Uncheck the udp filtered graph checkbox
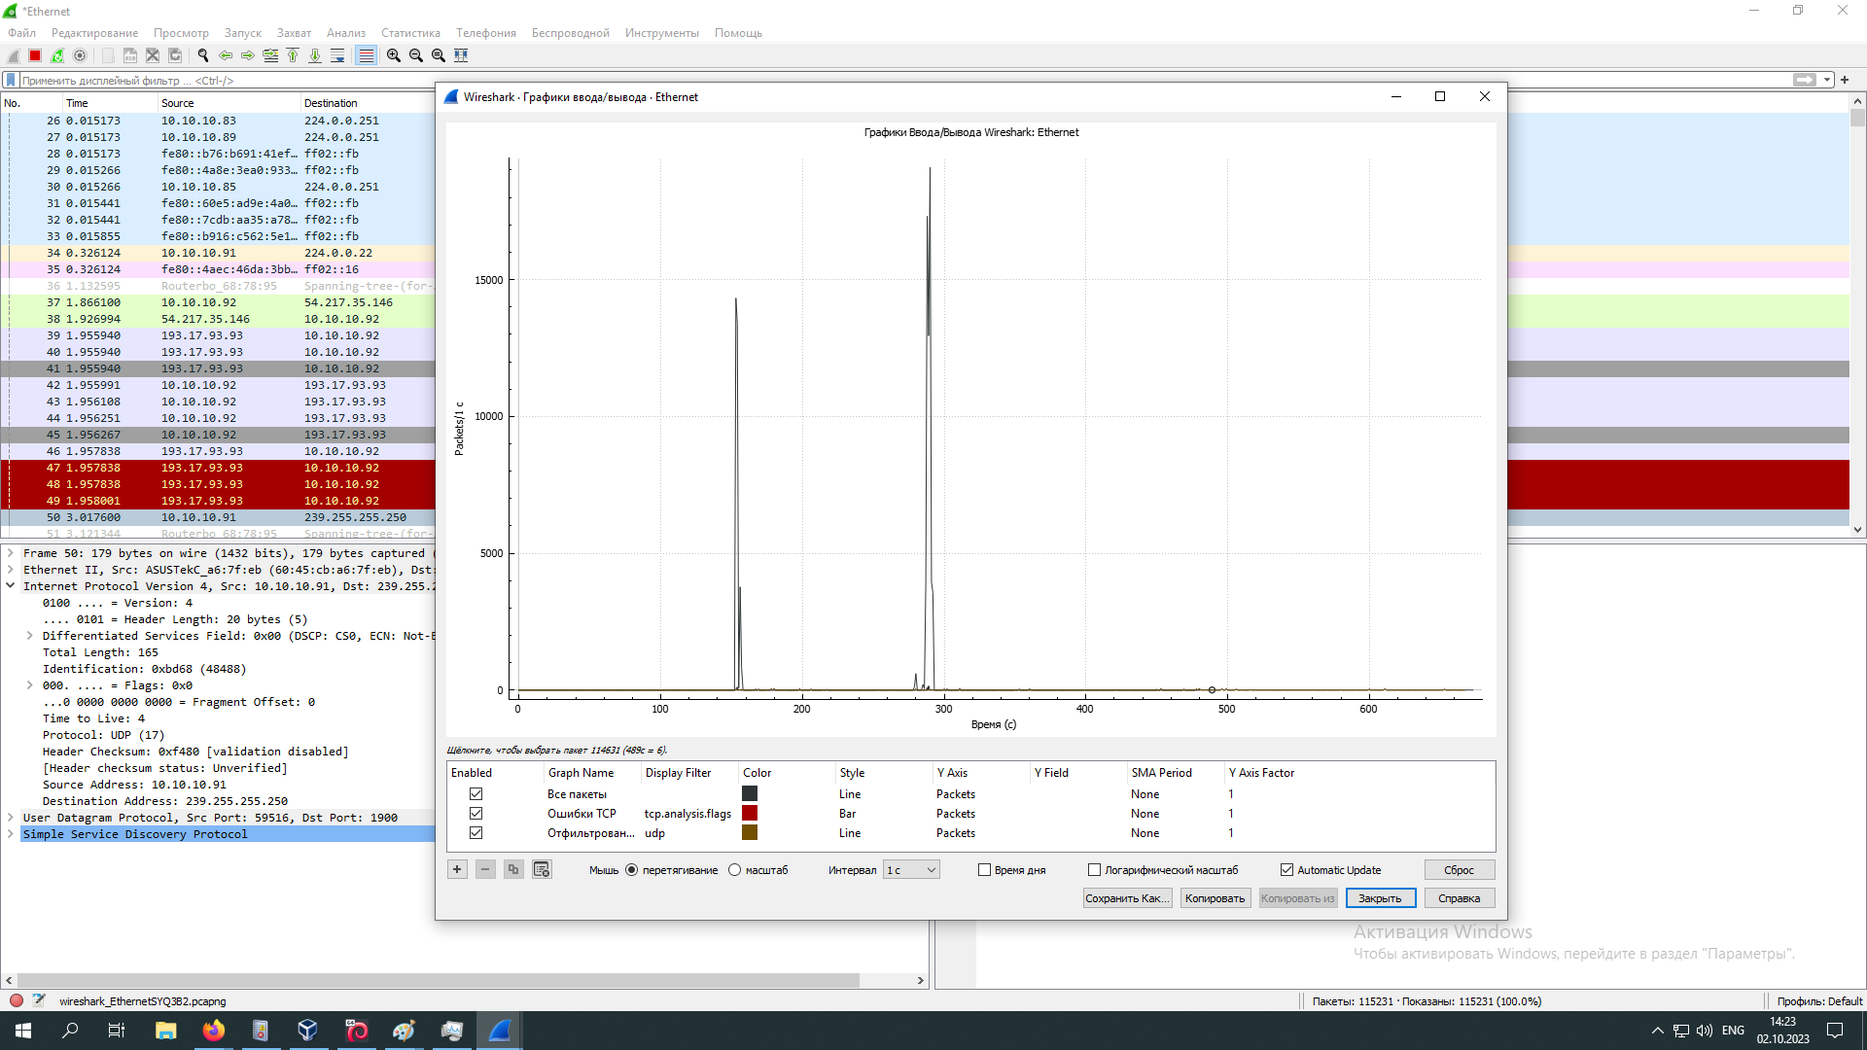 (x=476, y=833)
